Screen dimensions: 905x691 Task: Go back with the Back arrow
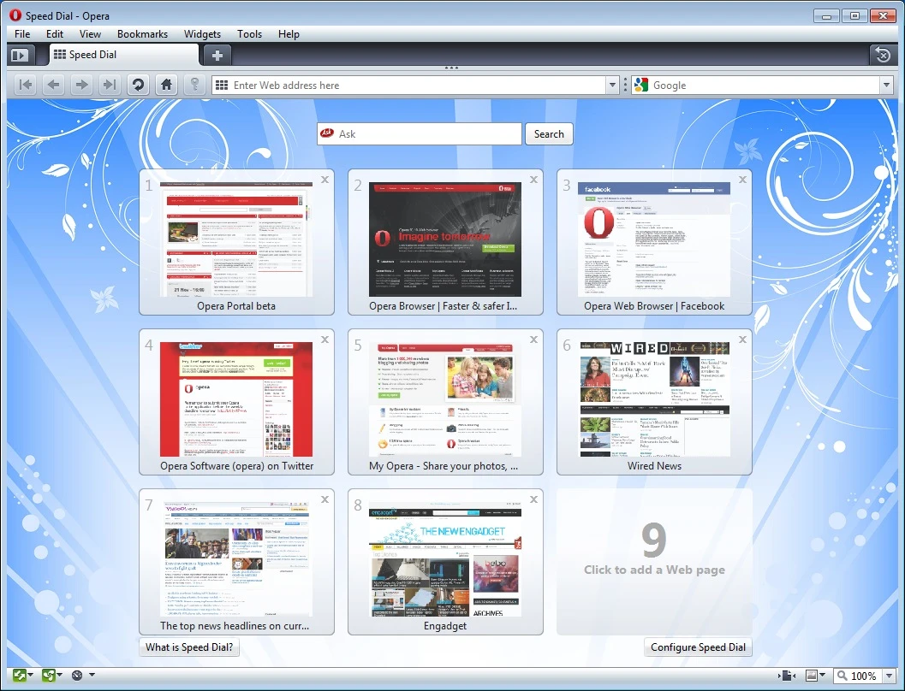click(x=54, y=86)
